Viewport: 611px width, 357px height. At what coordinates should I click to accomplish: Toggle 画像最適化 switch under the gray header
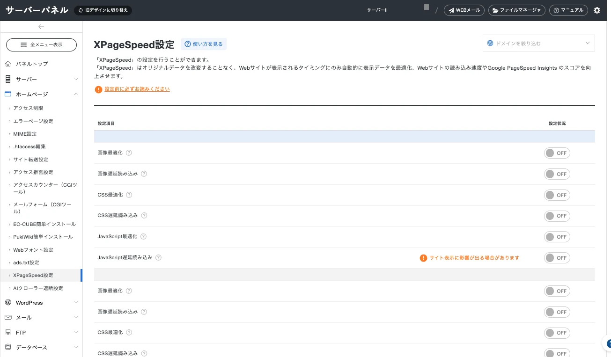pos(557,291)
